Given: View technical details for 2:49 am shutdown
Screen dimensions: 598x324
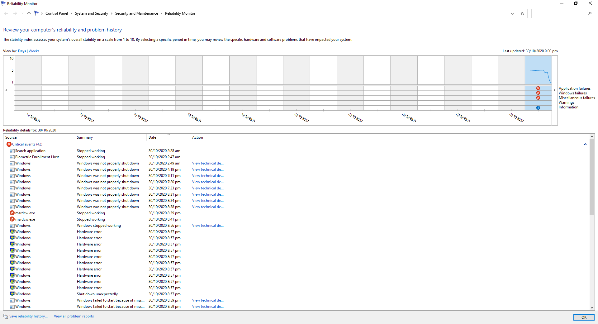Looking at the screenshot, I should pyautogui.click(x=208, y=163).
